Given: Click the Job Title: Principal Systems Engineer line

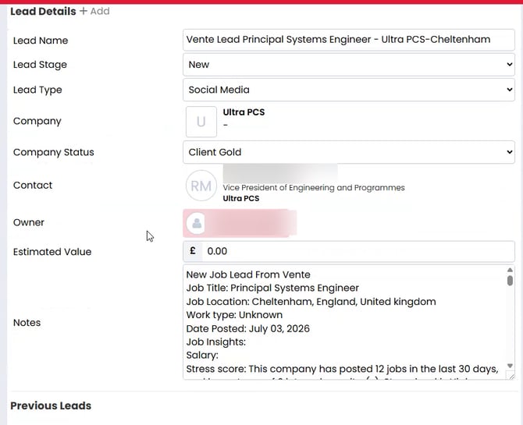Looking at the screenshot, I should click(x=272, y=288).
